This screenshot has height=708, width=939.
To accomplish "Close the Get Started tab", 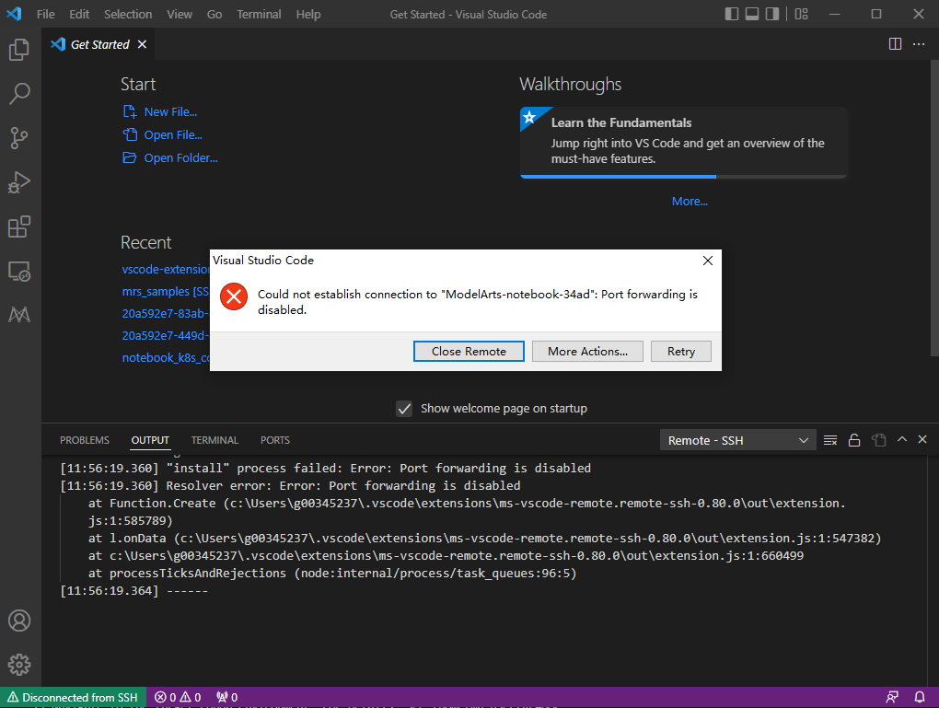I will 142,44.
